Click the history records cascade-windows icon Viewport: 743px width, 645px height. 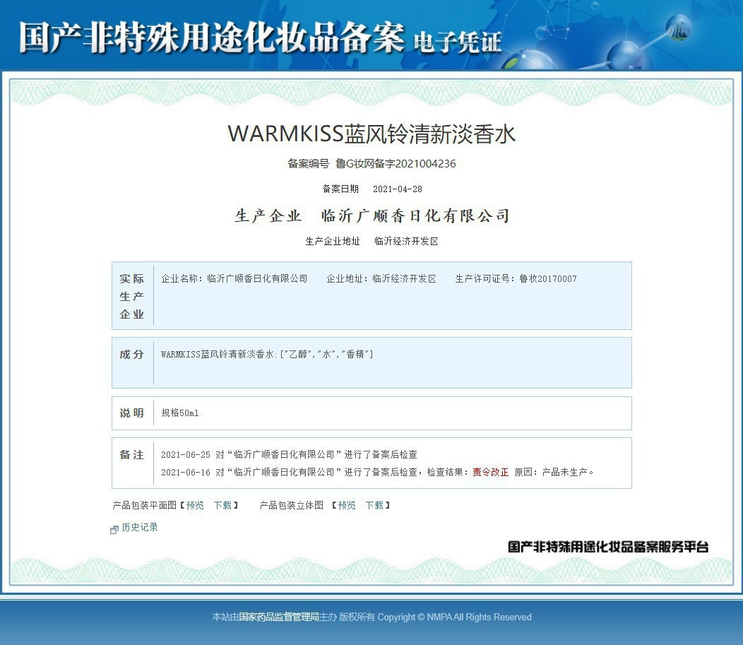pos(113,528)
